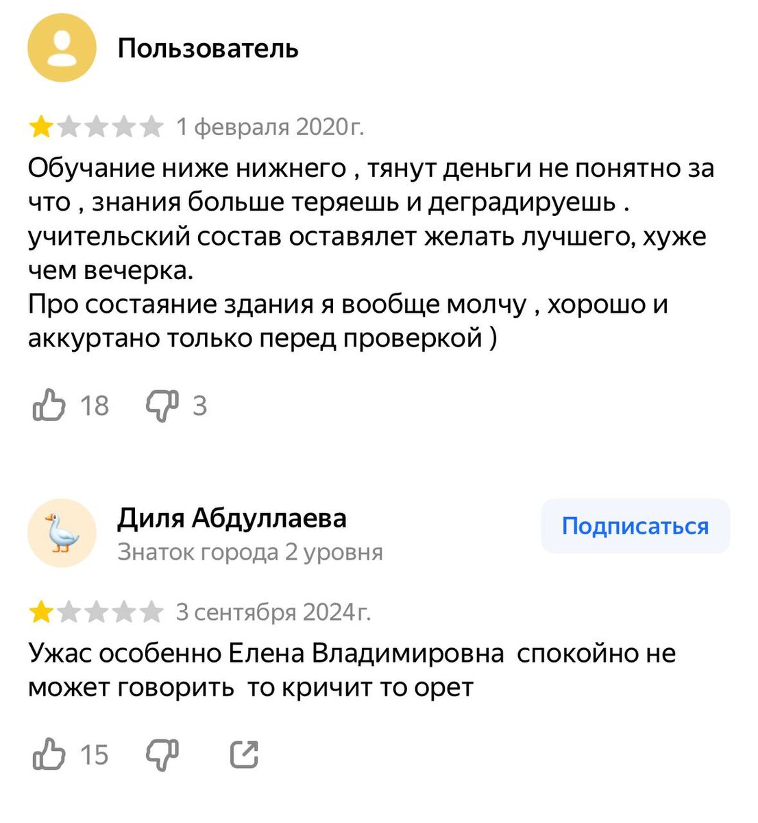Click the date 1 февраля 2020г.
The image size is (758, 823).
point(270,128)
